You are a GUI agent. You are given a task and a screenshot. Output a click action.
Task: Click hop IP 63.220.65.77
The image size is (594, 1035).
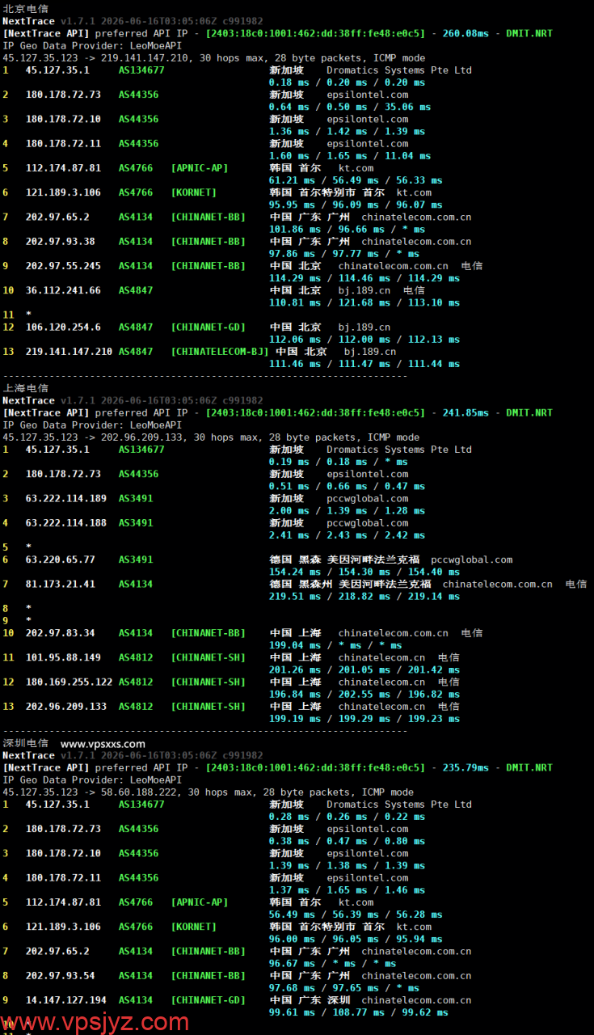[60, 559]
